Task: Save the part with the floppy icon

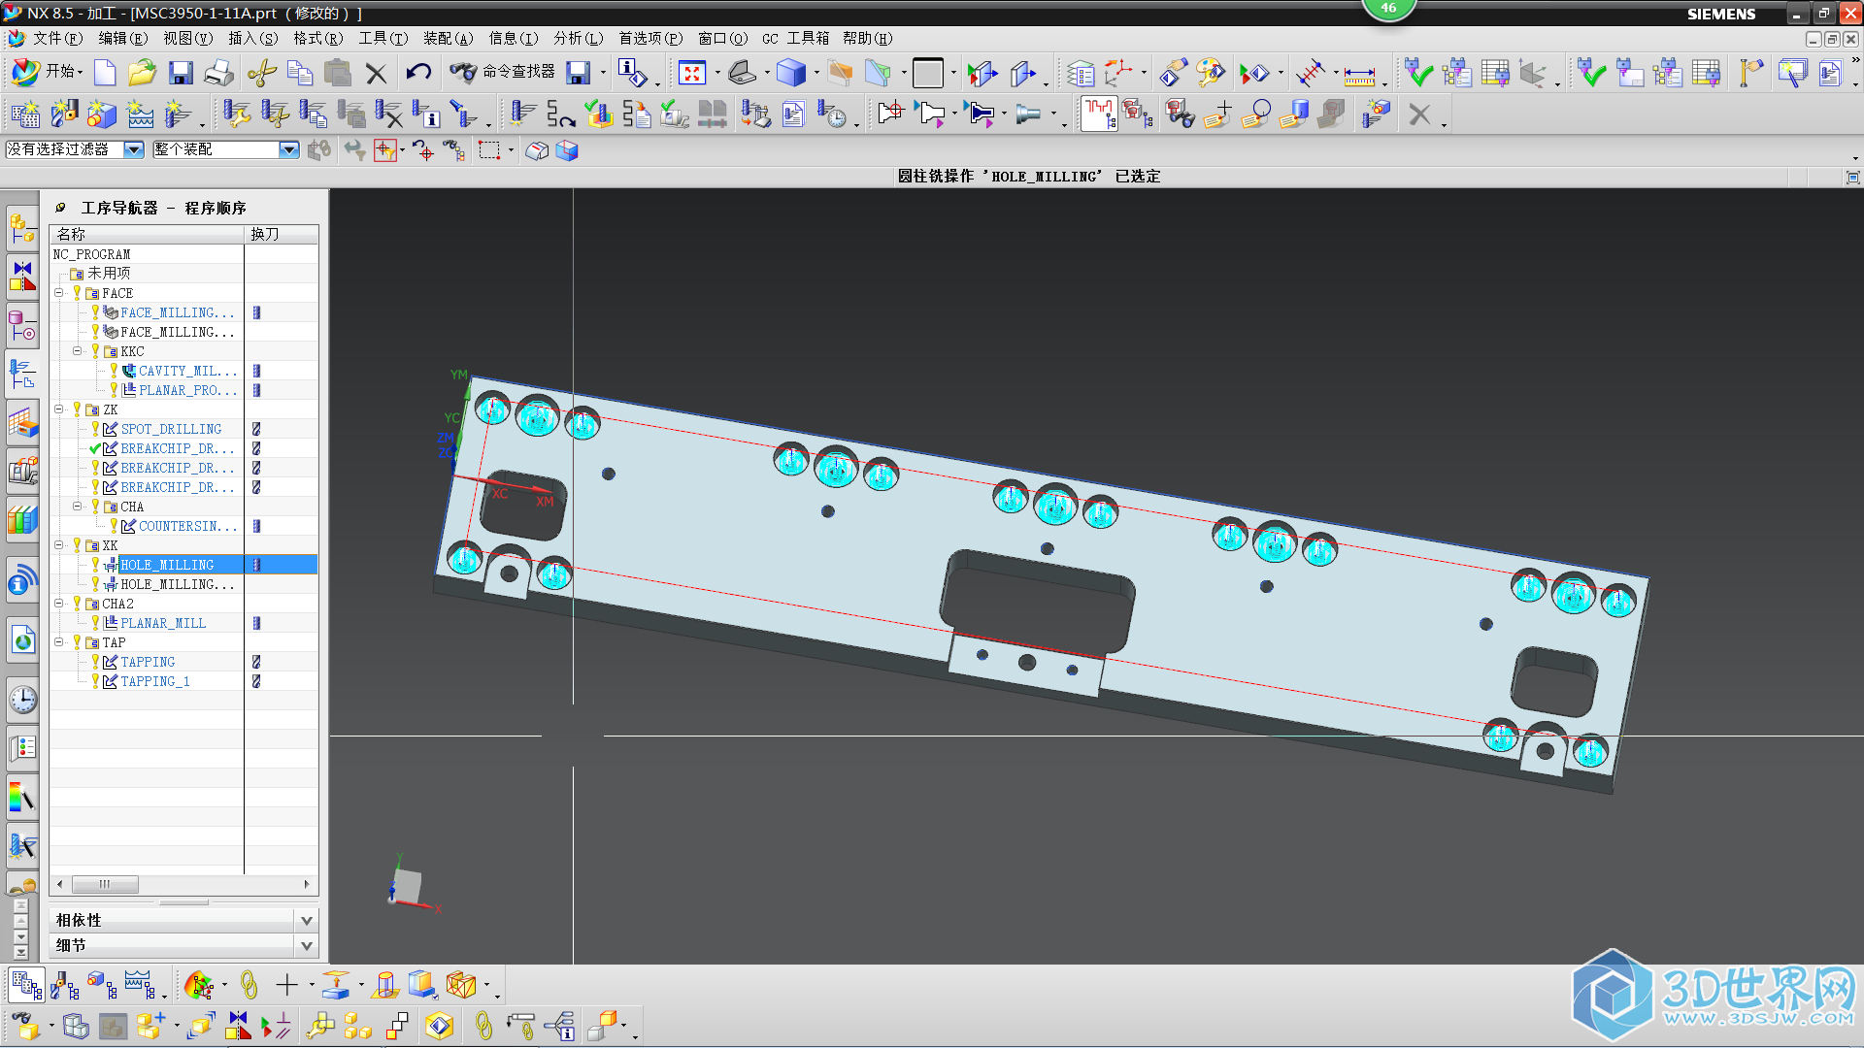Action: point(181,73)
